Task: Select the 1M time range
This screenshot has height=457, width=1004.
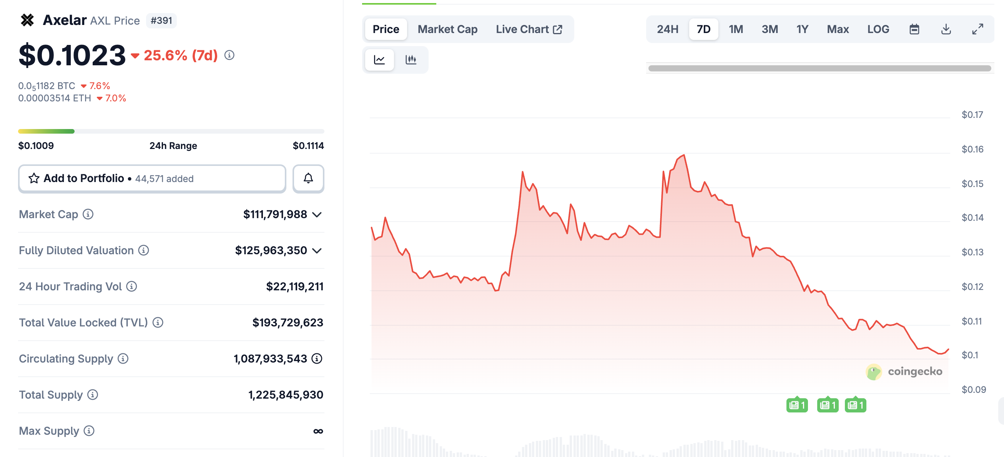Action: point(736,29)
